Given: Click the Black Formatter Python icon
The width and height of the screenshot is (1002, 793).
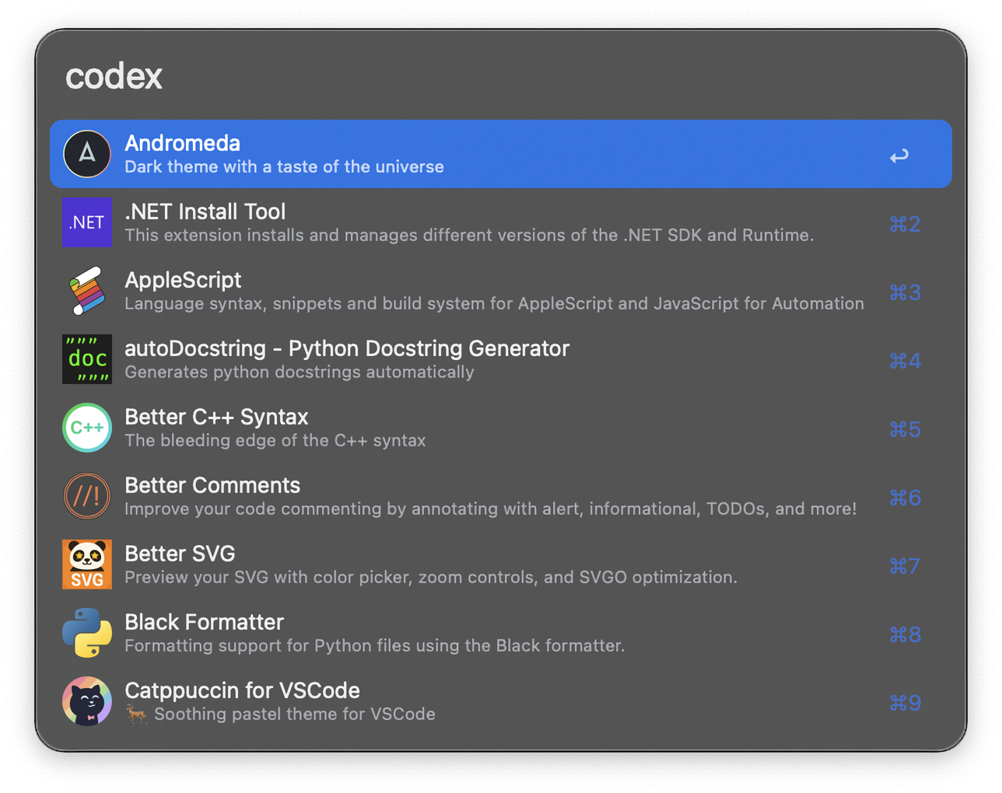Looking at the screenshot, I should click(87, 633).
